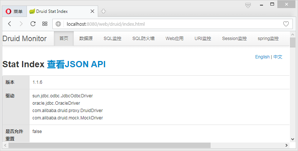Go back with the back arrow

[x=10, y=24]
